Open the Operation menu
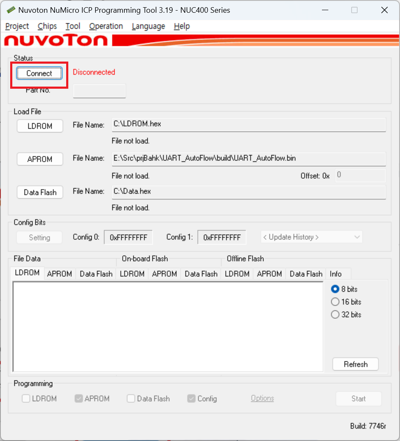The image size is (400, 441). tap(106, 26)
